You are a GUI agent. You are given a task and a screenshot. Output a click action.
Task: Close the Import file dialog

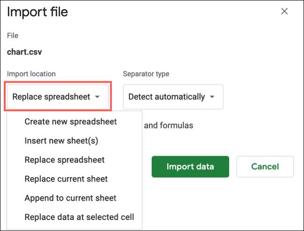tap(284, 12)
